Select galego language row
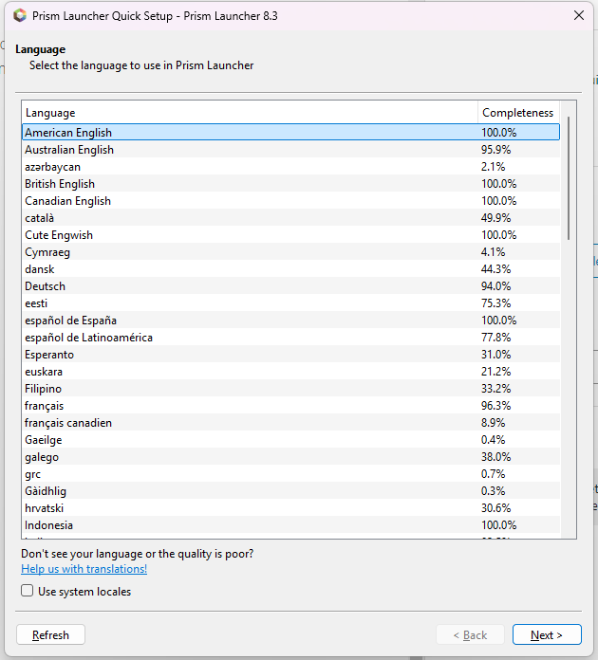Viewport: 598px width, 660px height. (x=290, y=457)
